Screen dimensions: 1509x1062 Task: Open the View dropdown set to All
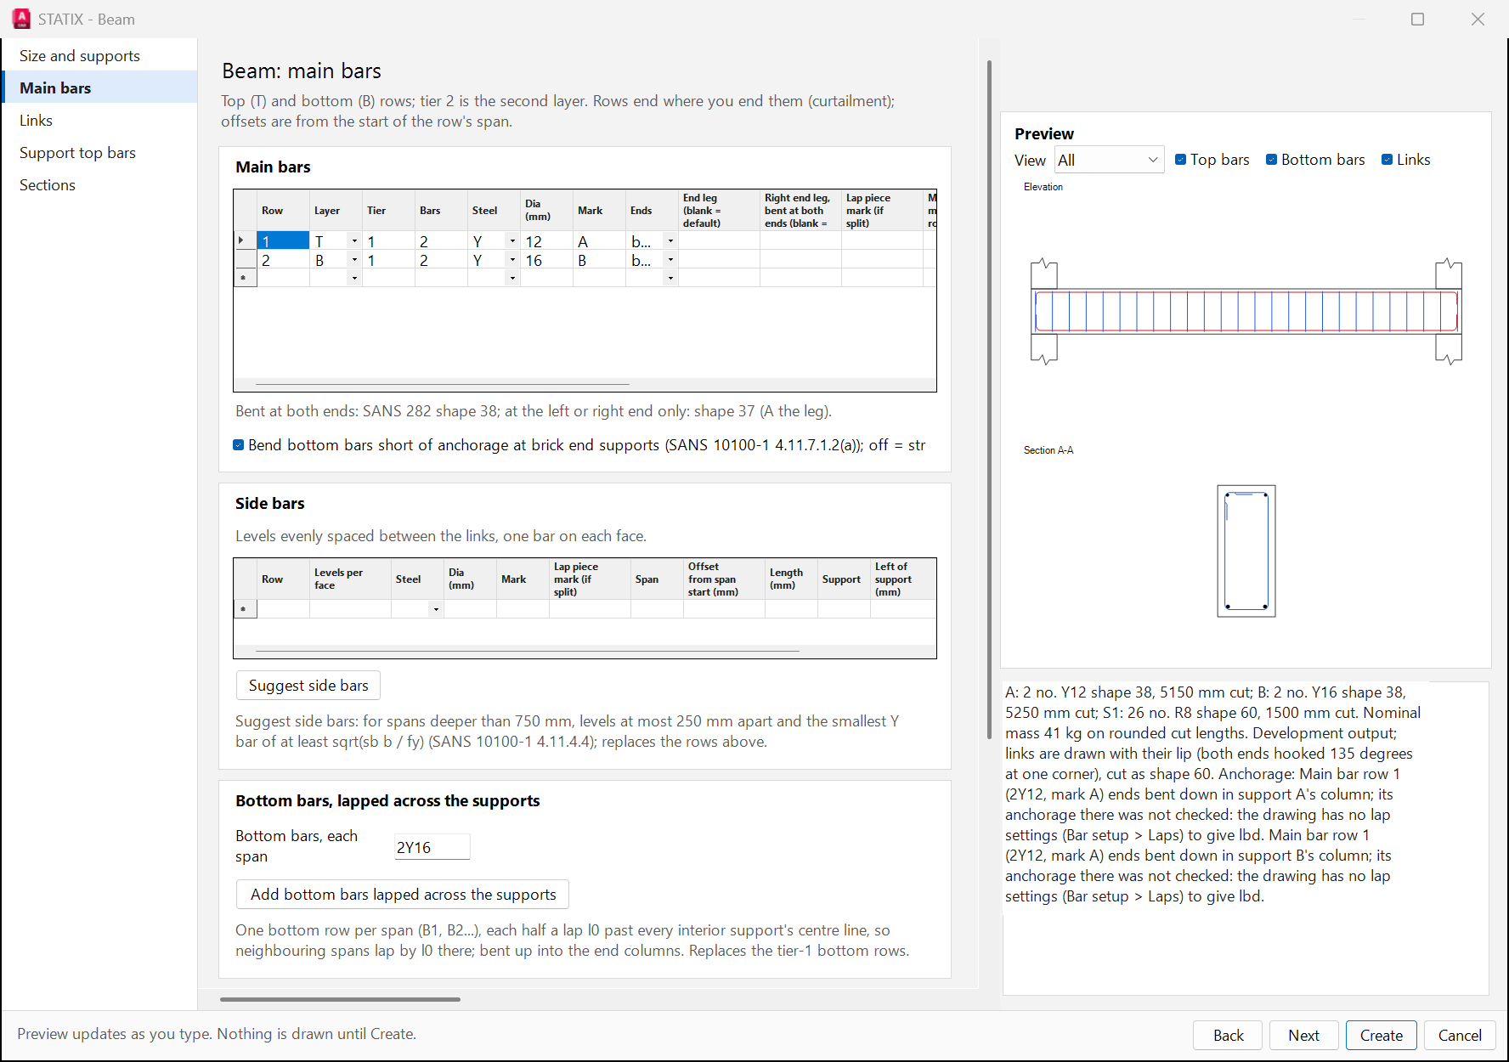click(1109, 160)
